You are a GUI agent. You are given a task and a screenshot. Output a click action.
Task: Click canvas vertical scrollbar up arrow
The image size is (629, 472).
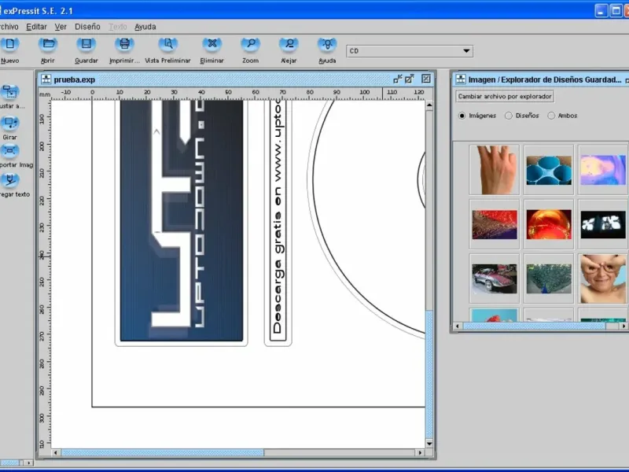coord(429,105)
